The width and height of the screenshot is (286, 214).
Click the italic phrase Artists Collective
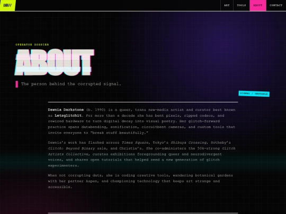point(68,154)
